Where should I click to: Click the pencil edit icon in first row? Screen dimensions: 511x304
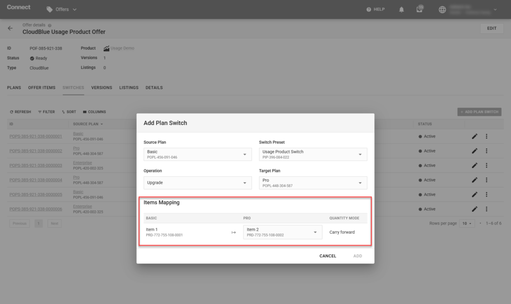475,137
